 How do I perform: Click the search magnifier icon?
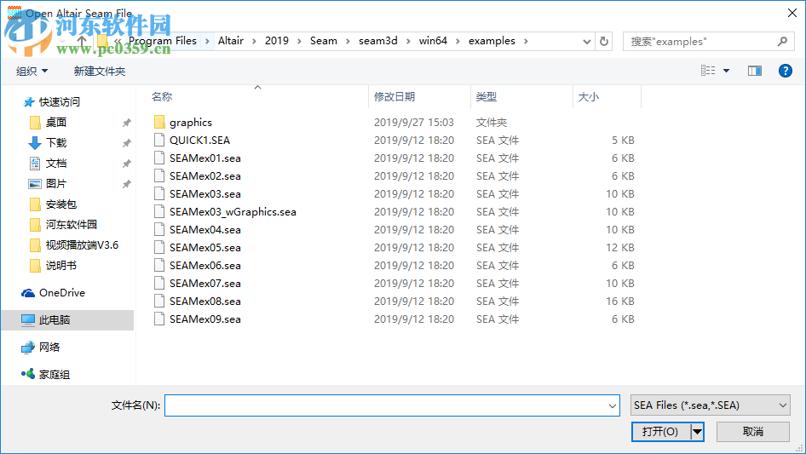pyautogui.click(x=782, y=41)
